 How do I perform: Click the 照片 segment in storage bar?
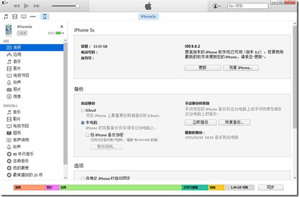point(52,187)
